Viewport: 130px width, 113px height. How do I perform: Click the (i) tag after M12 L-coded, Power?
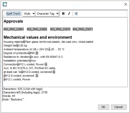click(46, 65)
